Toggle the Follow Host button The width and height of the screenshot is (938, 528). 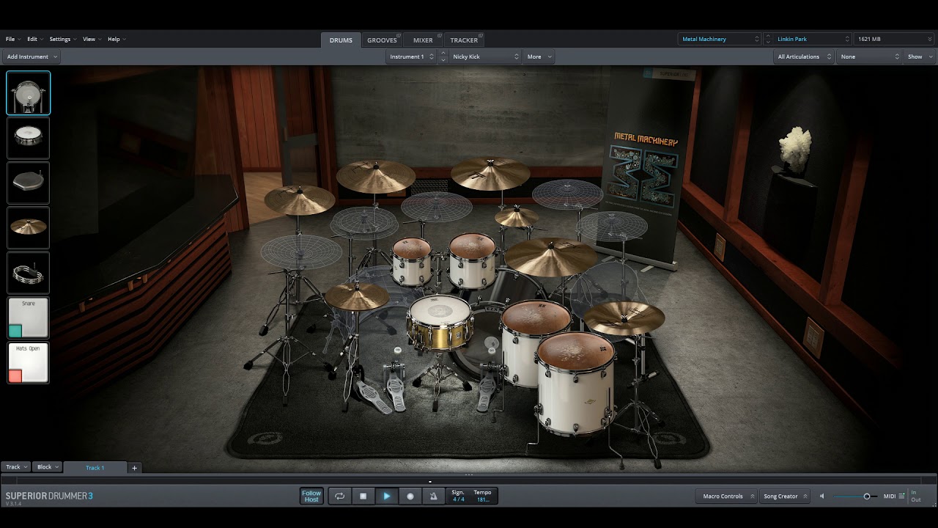tap(311, 496)
